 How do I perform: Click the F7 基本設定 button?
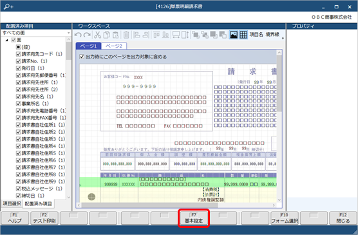click(194, 218)
